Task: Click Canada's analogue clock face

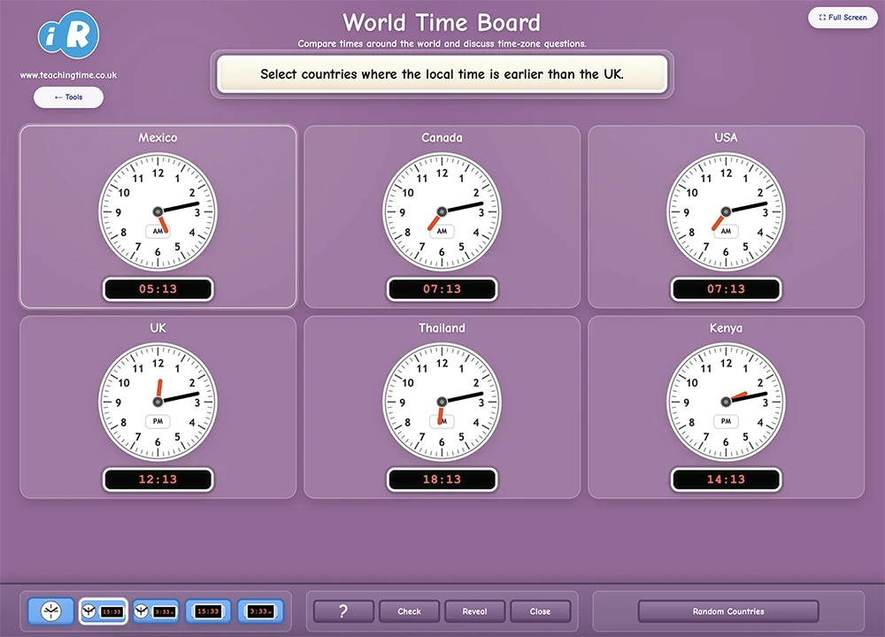Action: 442,211
